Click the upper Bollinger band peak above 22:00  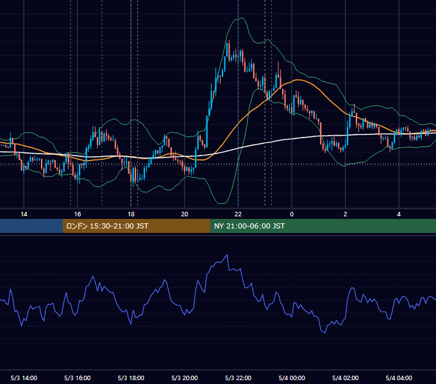tap(241, 18)
